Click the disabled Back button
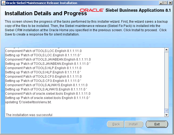 pos(115,124)
